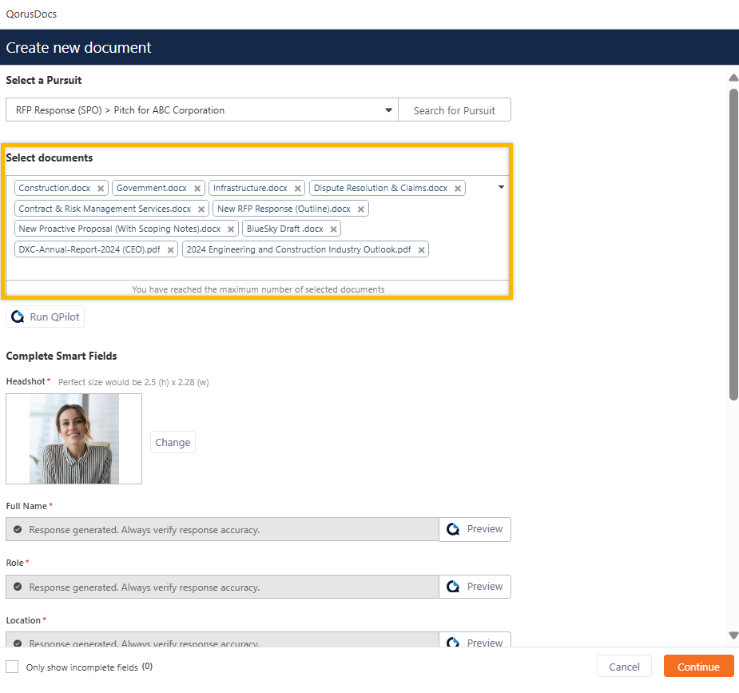739x693 pixels.
Task: Open the Select a Pursuit dropdown
Action: click(388, 110)
